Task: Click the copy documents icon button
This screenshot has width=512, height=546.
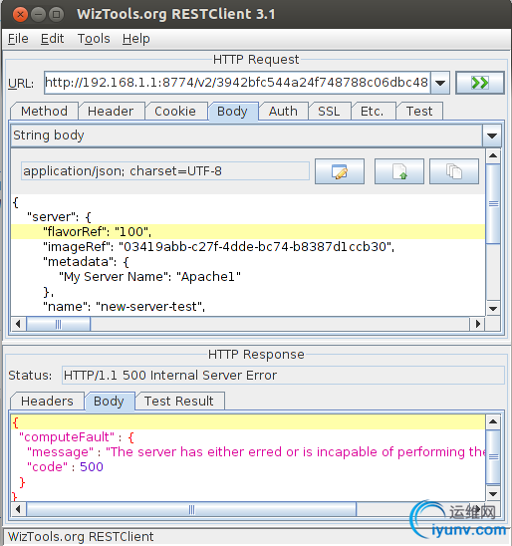Action: [x=454, y=171]
